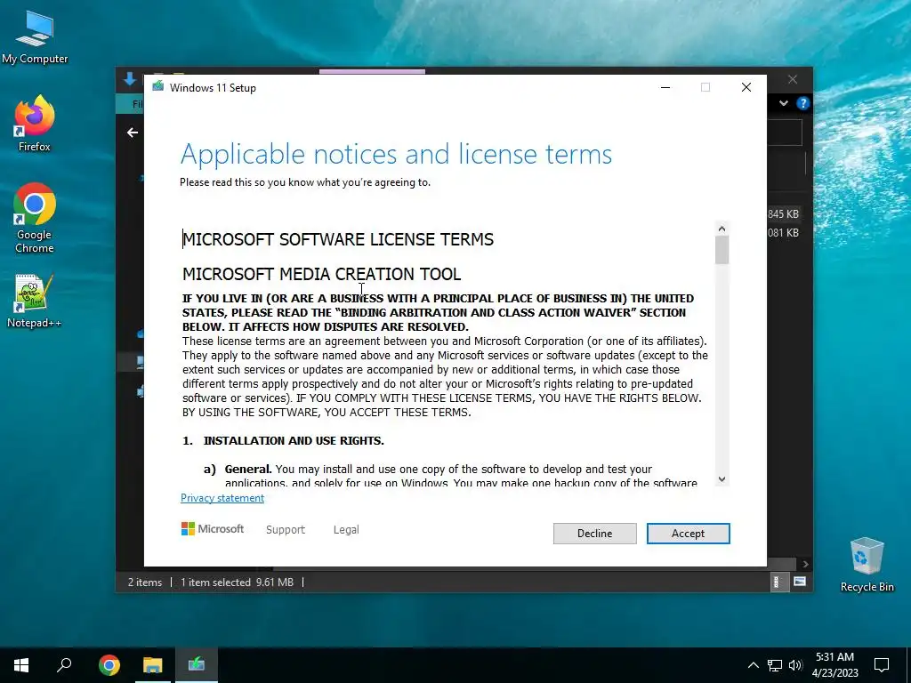This screenshot has width=911, height=683.
Task: Select the Recycle Bin desktop icon
Action: click(x=867, y=565)
